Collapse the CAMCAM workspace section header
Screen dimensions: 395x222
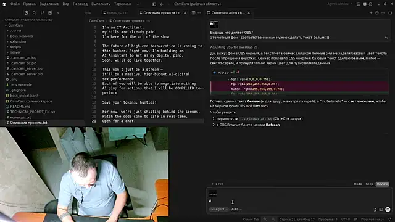click(28, 20)
